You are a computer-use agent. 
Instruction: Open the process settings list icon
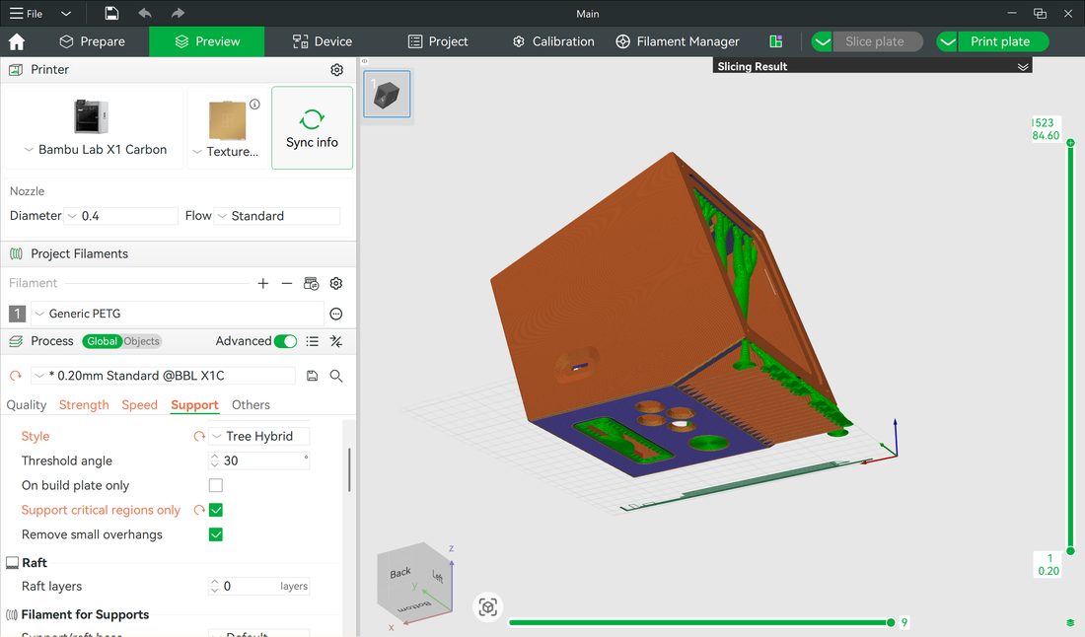tap(313, 341)
